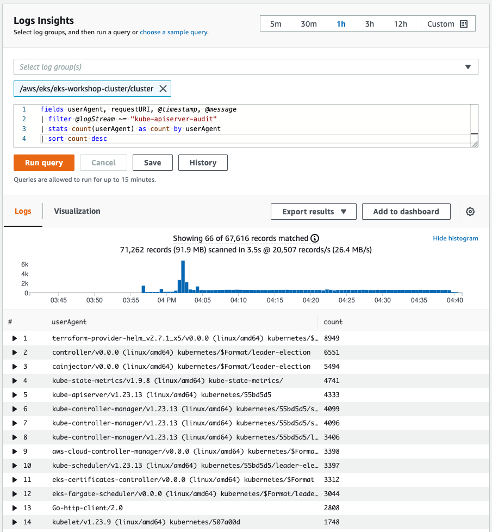The width and height of the screenshot is (492, 532).
Task: Select the Logs tab
Action: pos(23,211)
